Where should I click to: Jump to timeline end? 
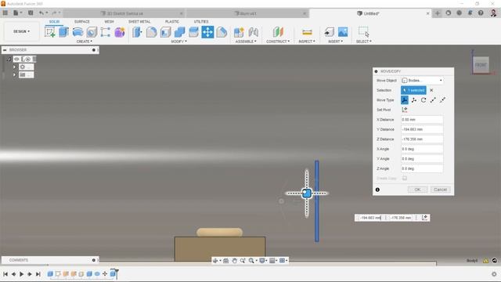[38, 274]
